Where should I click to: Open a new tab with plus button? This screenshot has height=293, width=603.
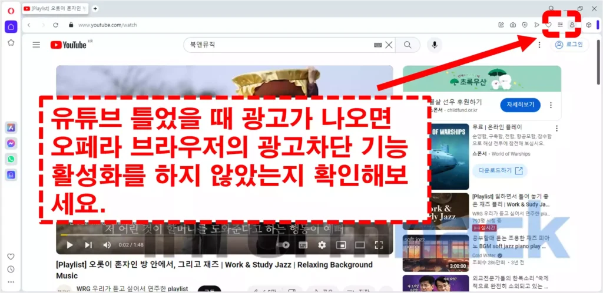pyautogui.click(x=95, y=8)
